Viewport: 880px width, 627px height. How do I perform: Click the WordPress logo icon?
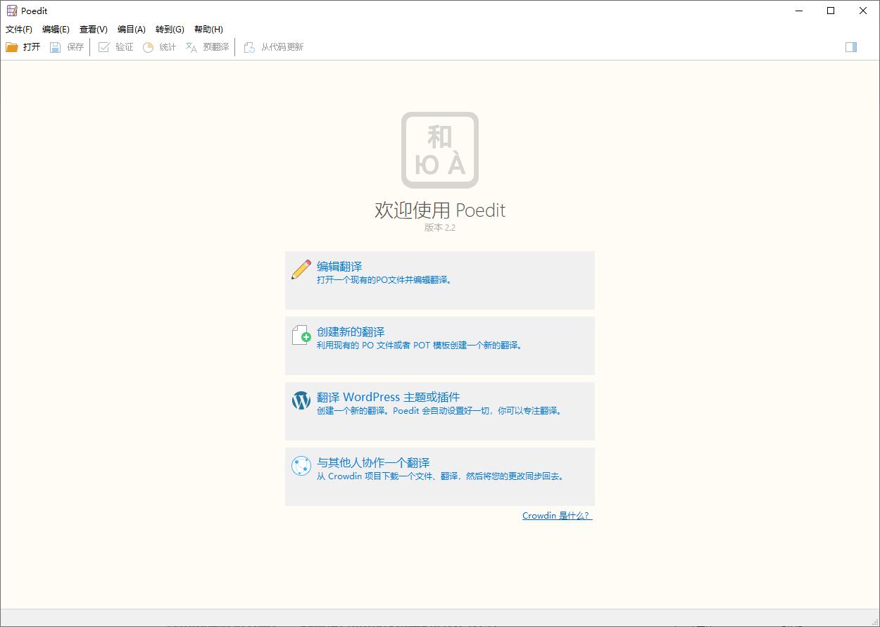(301, 400)
